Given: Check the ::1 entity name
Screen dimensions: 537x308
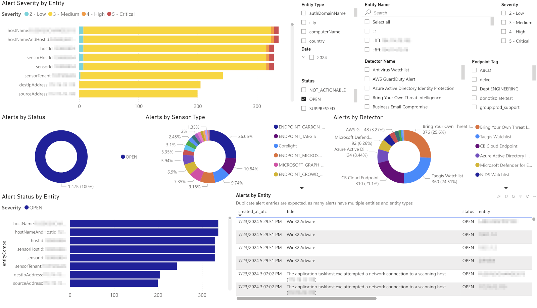Looking at the screenshot, I should [x=367, y=31].
